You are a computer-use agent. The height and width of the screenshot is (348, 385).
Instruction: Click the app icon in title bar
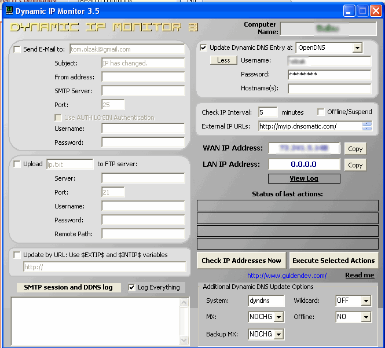(8, 10)
